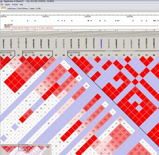Click the LD cell showing value 58
This screenshot has width=159, height=155.
(x=48, y=124)
